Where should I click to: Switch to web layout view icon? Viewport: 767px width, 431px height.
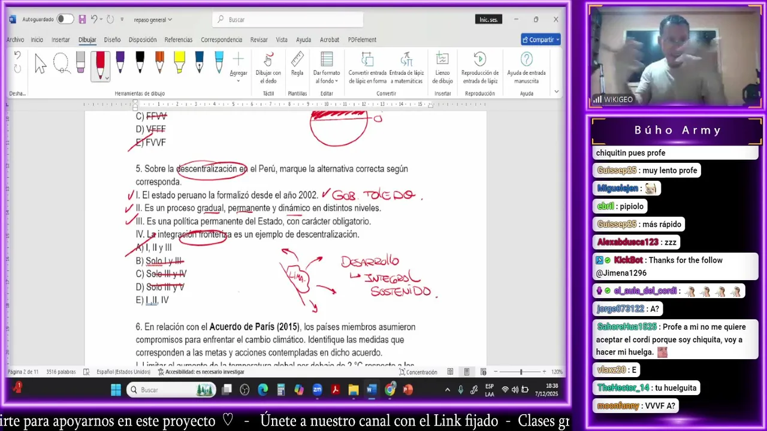click(483, 372)
